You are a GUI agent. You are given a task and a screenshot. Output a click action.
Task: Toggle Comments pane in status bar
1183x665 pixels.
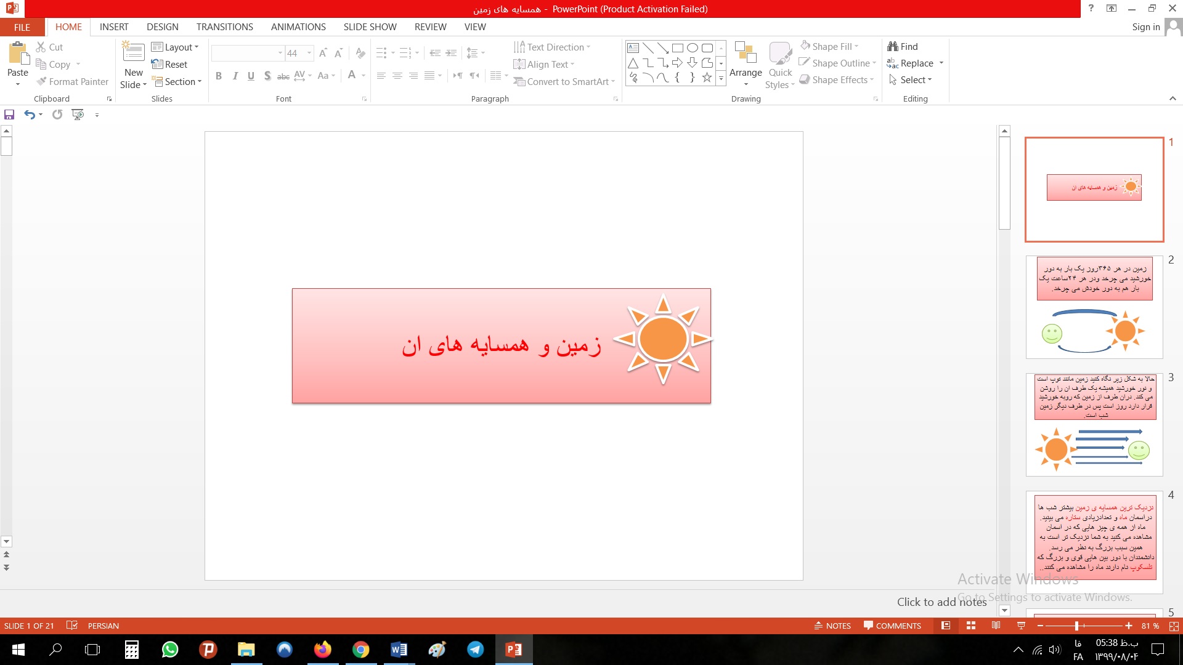[x=892, y=626]
